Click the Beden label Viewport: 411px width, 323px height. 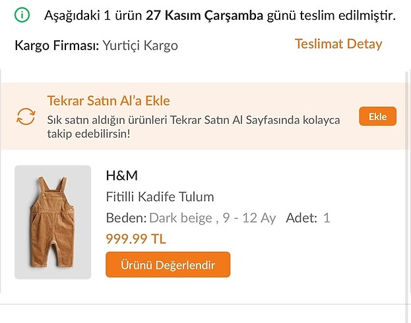(125, 218)
